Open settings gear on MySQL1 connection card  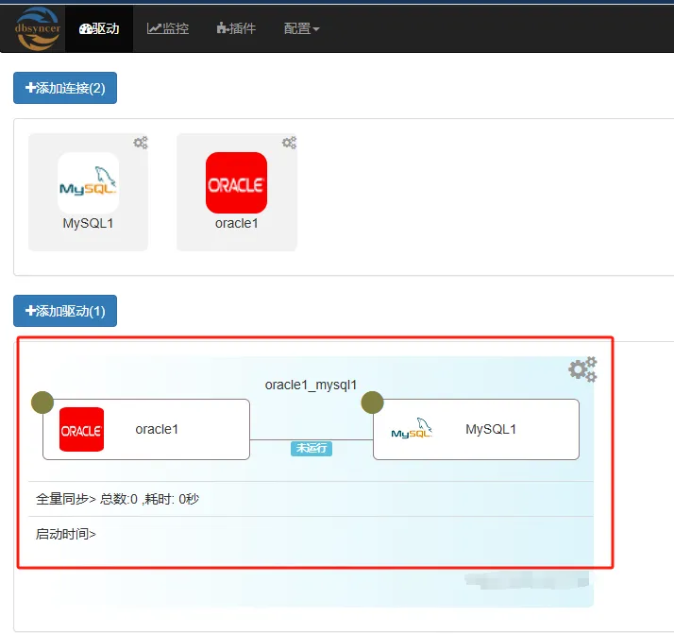(141, 143)
